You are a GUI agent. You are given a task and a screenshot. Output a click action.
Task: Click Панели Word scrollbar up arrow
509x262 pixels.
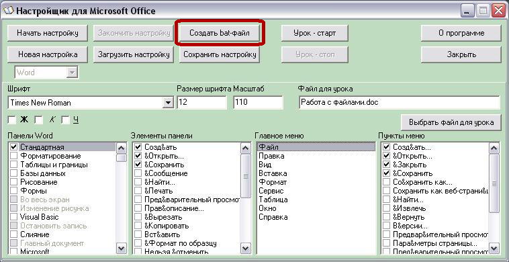click(122, 148)
